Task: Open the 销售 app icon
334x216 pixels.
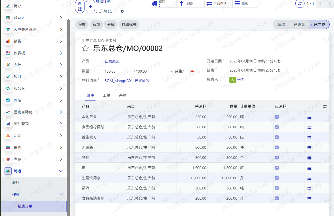Action: (x=8, y=41)
